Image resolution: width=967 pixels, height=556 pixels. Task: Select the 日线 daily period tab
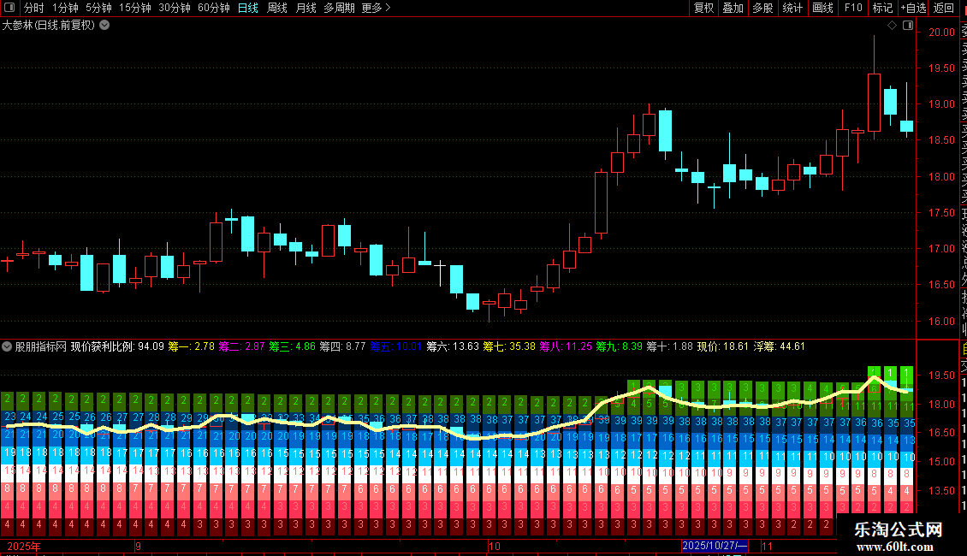click(248, 8)
